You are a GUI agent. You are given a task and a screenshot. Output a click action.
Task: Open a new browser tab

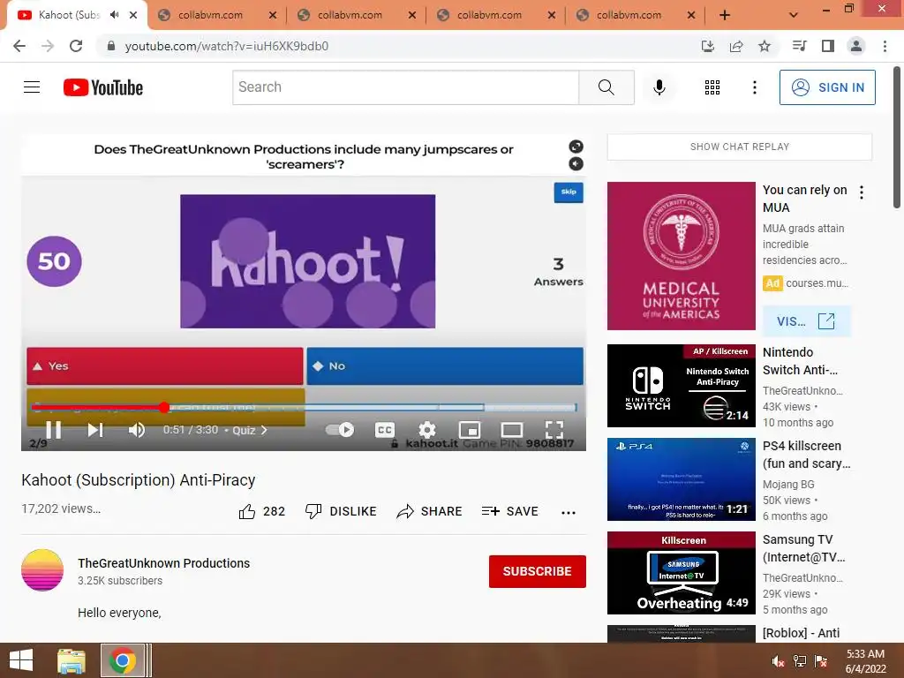tap(725, 15)
